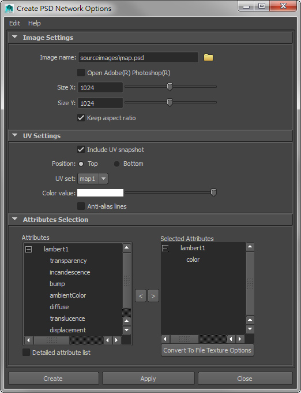
Task: Click the Attributes list scroll-up arrow at top
Action: tap(127, 248)
